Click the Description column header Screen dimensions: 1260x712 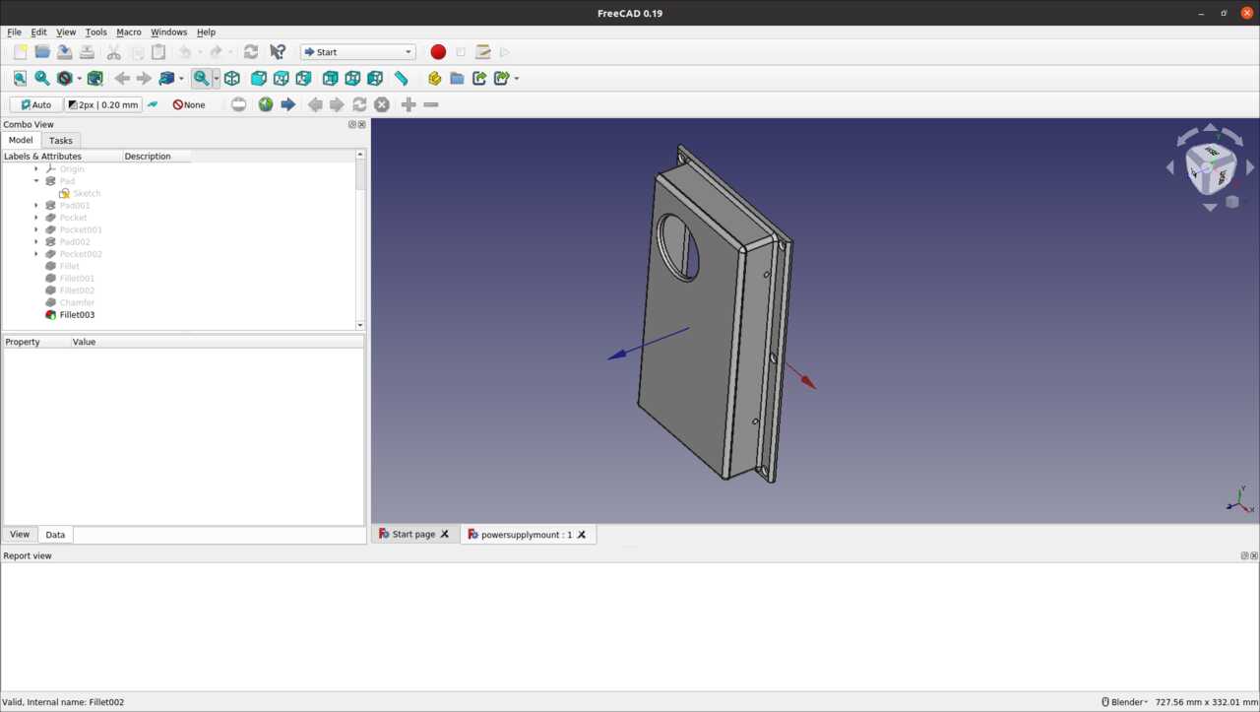(156, 157)
